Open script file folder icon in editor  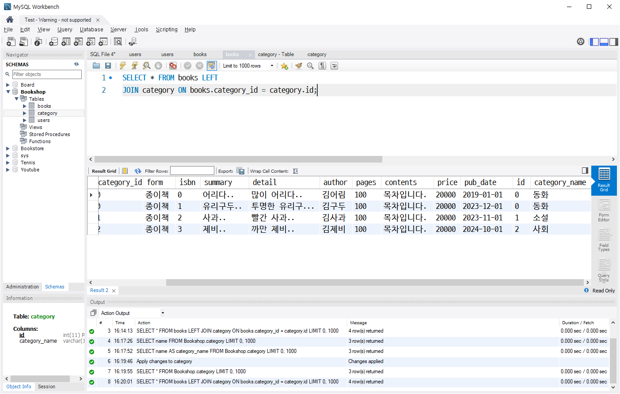[x=96, y=66]
